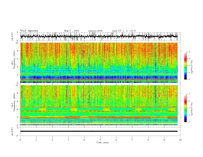This screenshot has height=157, width=203.
Task: Click the ch.1 spectrogram "8" kHz tick label
Action: [18, 51]
